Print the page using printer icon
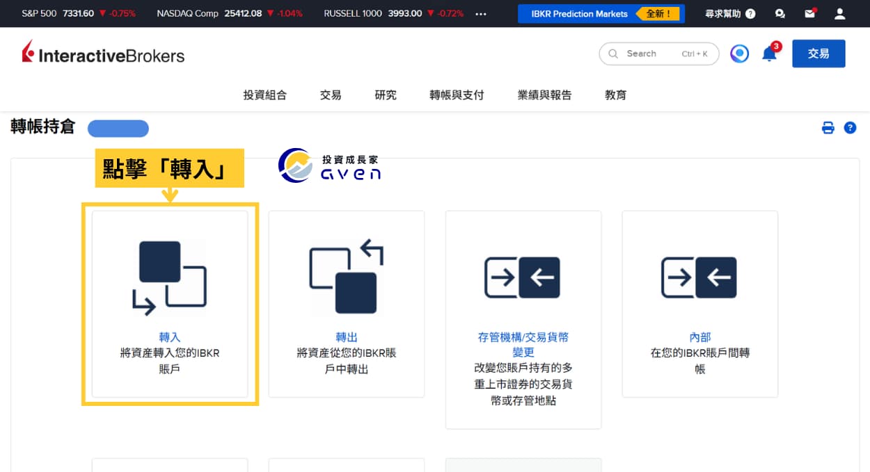Screen dimensions: 870x472 tap(828, 128)
